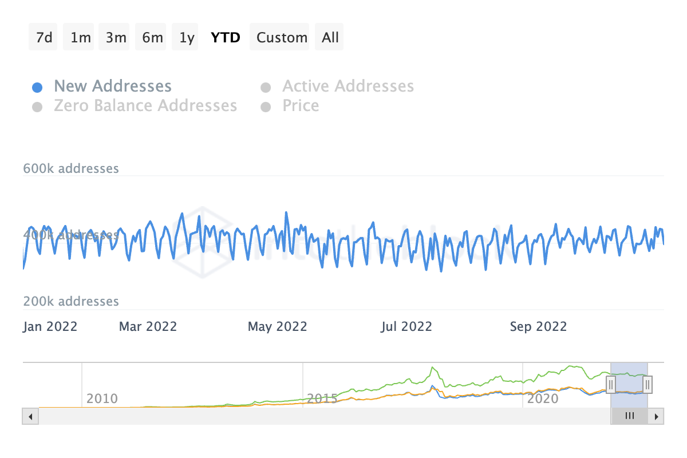Click the shaded navigator selection window
687x458 pixels.
[629, 384]
